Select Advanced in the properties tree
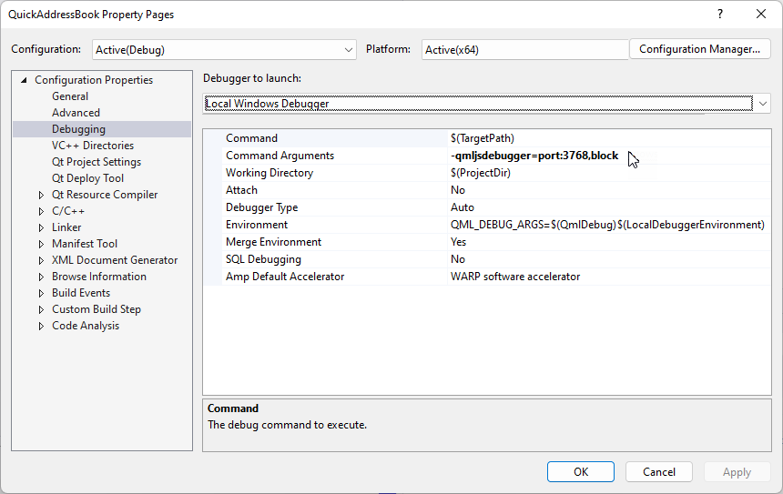The height and width of the screenshot is (494, 783). [x=76, y=113]
